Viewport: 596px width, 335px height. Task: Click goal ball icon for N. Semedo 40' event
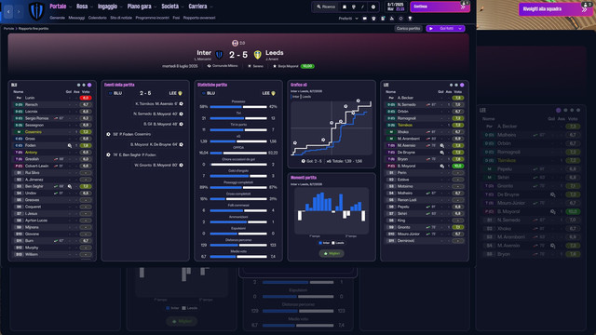point(182,114)
